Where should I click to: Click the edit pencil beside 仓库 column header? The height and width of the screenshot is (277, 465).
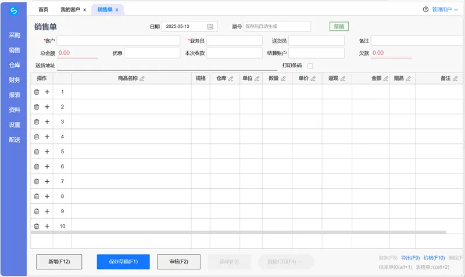click(231, 78)
